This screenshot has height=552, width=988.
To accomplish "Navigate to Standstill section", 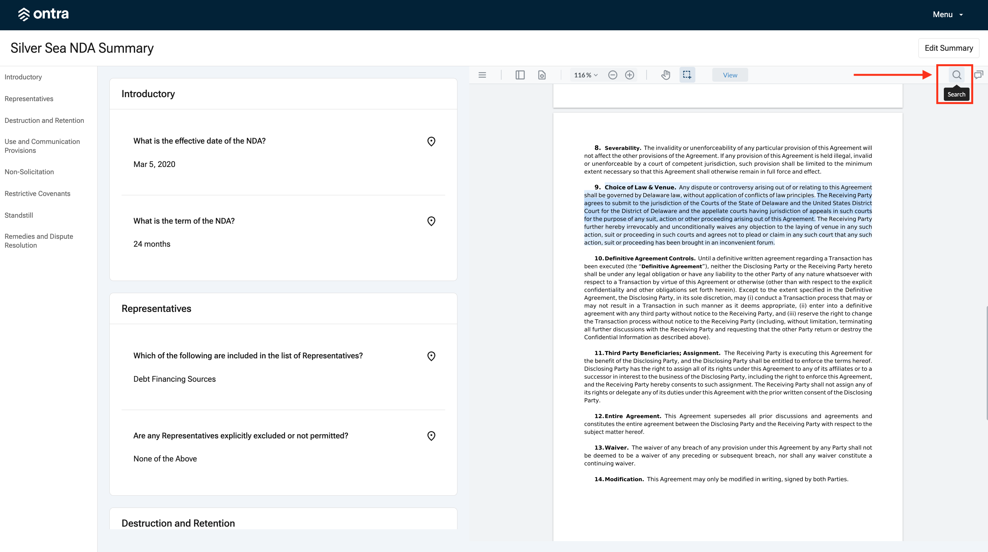I will click(19, 215).
